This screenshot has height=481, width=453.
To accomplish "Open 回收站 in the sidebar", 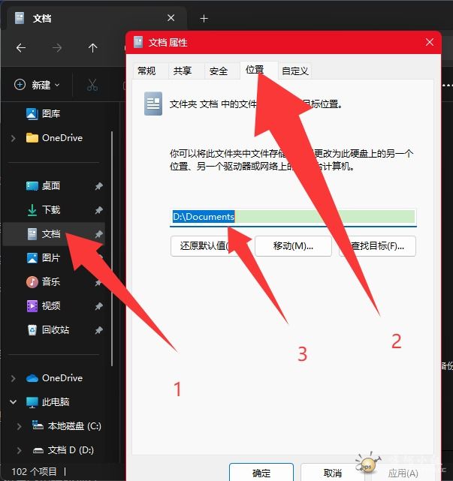I will (x=48, y=329).
